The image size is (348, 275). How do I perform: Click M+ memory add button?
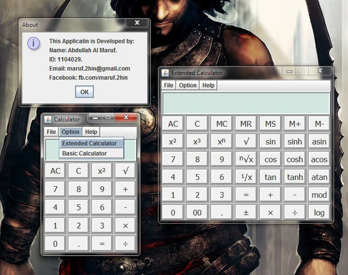point(295,123)
